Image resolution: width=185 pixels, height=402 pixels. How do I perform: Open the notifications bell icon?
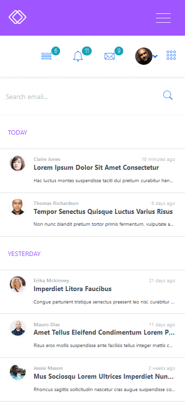[x=78, y=56]
